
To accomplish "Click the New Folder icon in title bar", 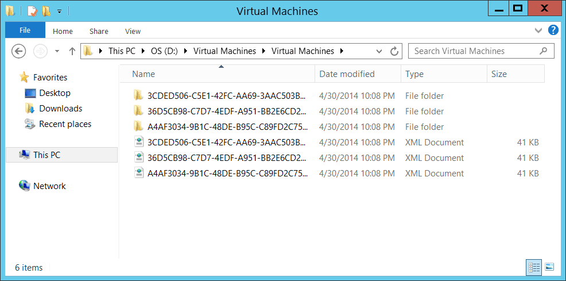I will (x=46, y=11).
